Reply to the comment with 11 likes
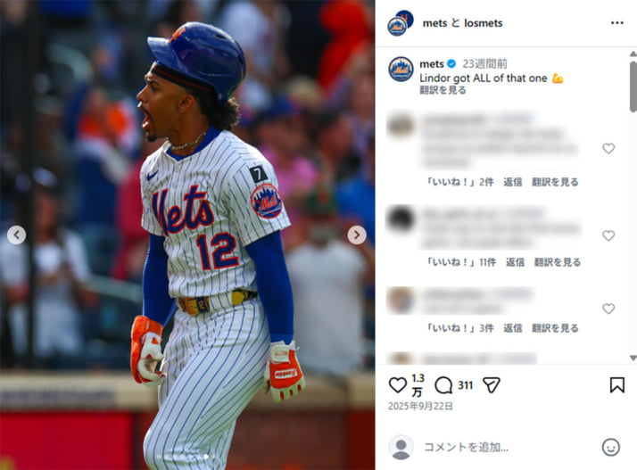The height and width of the screenshot is (470, 637). click(x=515, y=262)
